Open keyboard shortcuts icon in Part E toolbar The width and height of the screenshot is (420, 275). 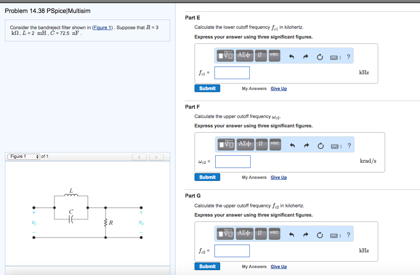tap(333, 57)
